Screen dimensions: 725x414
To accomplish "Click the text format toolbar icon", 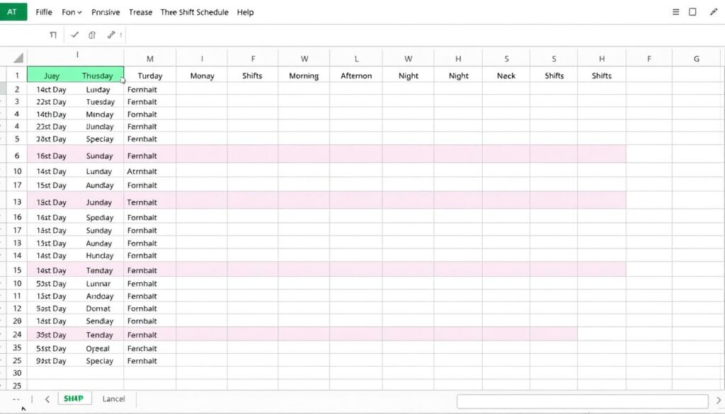I will 53,35.
